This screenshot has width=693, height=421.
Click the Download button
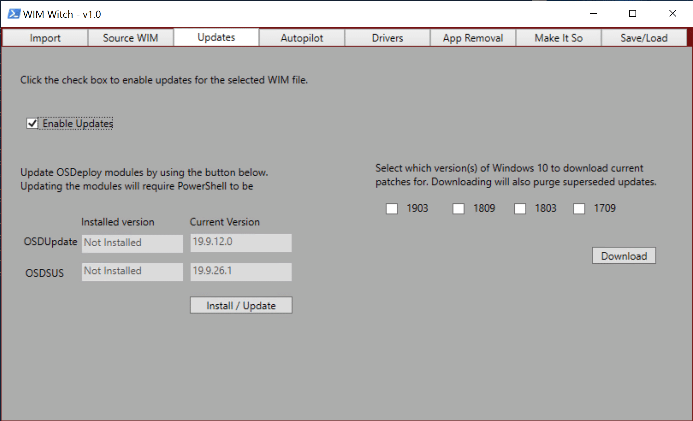pyautogui.click(x=624, y=255)
